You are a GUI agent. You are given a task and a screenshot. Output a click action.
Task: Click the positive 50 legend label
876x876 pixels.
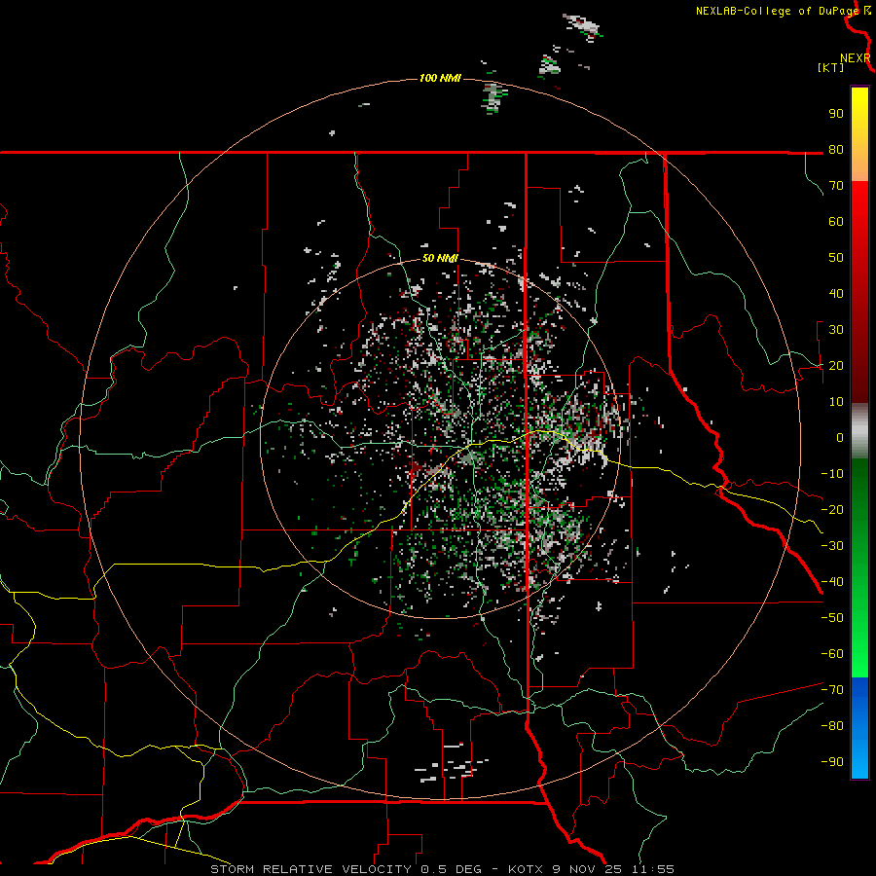[x=836, y=258]
